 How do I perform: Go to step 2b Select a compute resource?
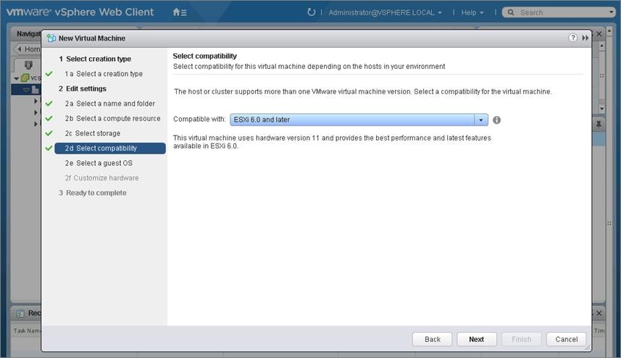112,118
